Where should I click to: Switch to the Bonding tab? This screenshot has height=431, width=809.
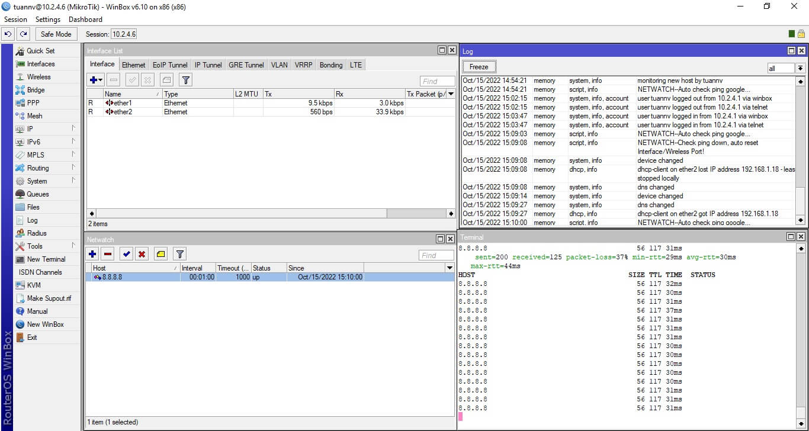point(331,65)
